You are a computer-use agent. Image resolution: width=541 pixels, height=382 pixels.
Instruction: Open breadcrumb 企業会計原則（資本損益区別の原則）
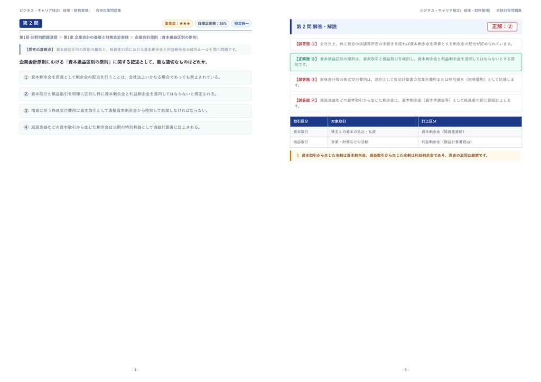[166, 37]
